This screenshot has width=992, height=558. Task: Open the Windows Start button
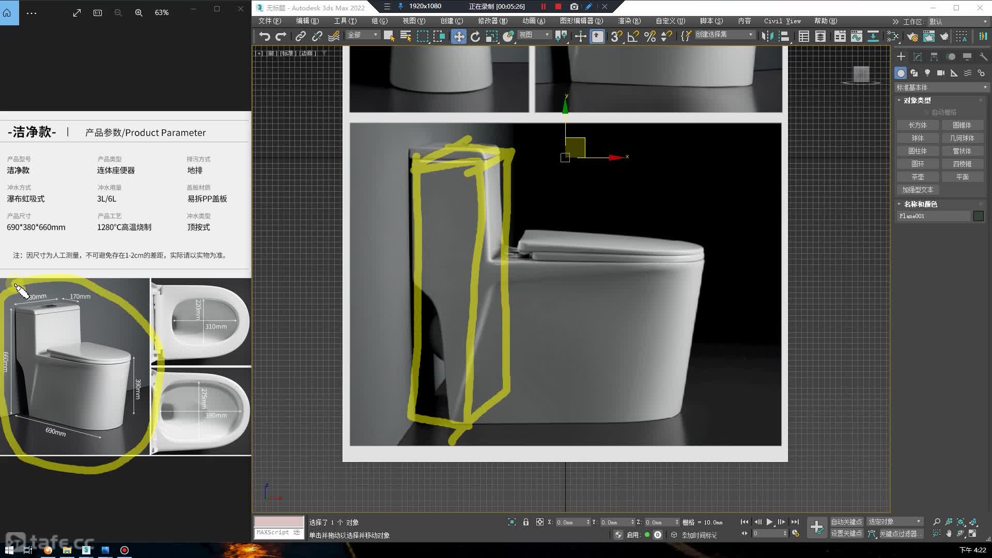point(9,550)
